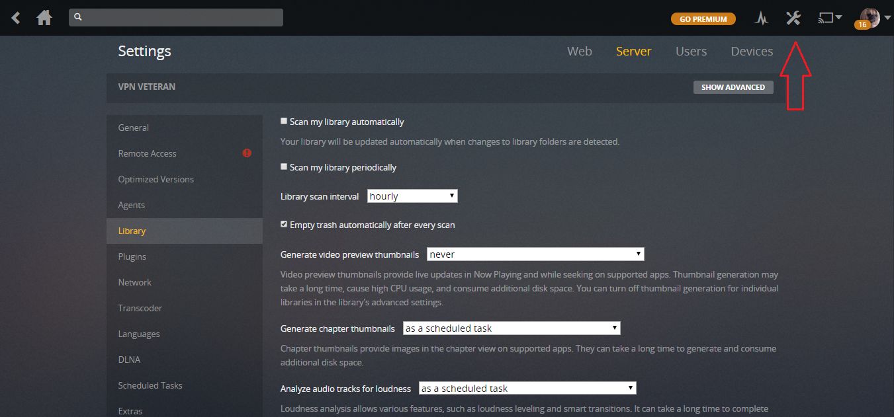The height and width of the screenshot is (417, 894).
Task: Switch to the Devices settings tab
Action: [752, 51]
